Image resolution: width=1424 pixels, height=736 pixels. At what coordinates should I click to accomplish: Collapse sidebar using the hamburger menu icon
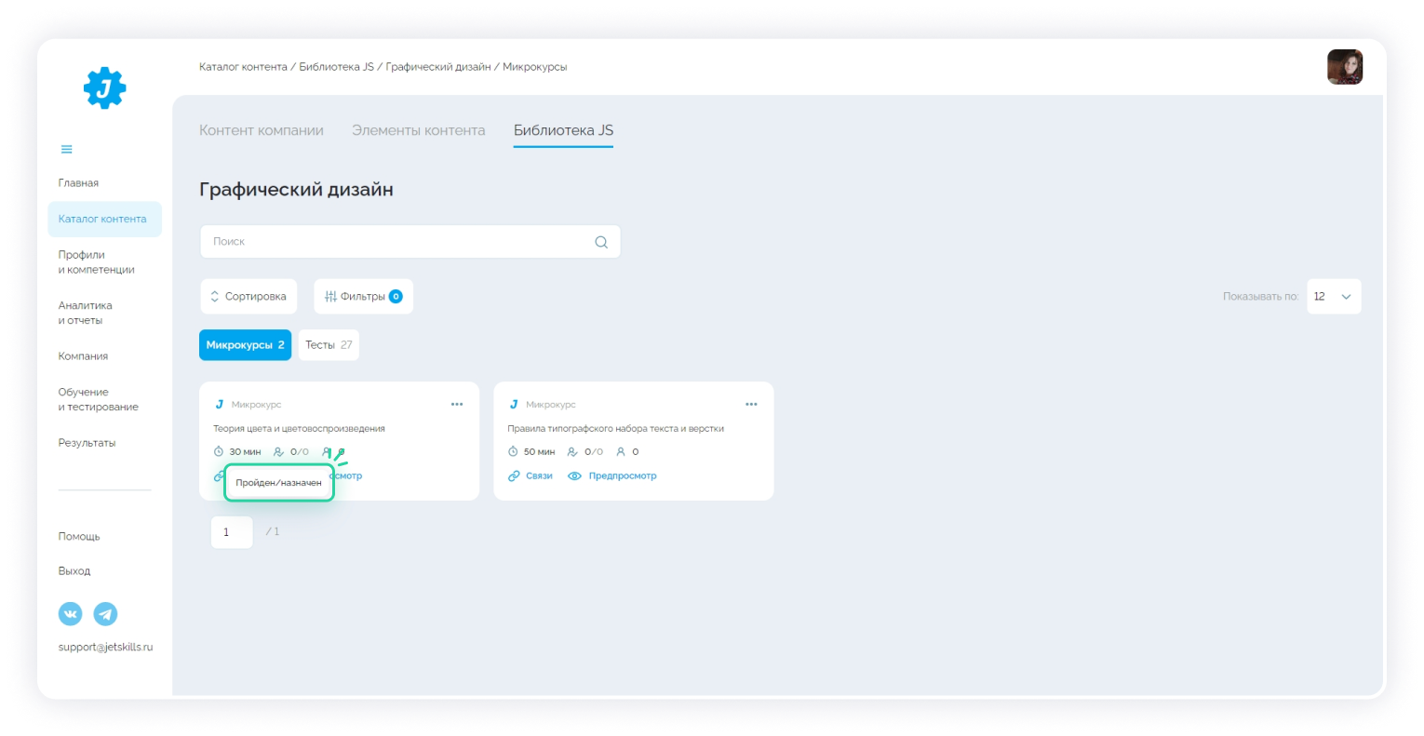click(66, 149)
